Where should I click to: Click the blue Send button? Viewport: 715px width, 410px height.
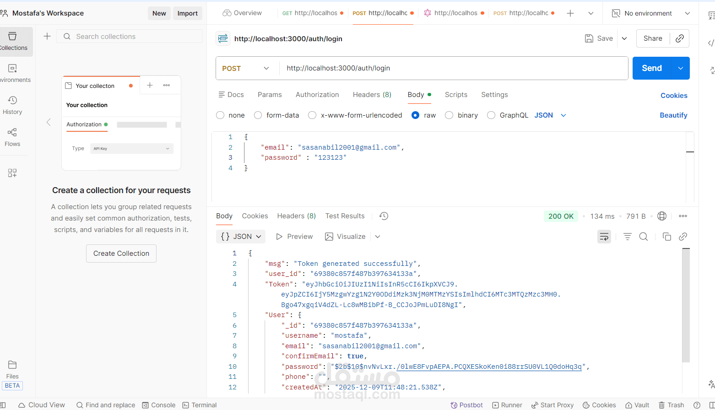click(x=652, y=68)
